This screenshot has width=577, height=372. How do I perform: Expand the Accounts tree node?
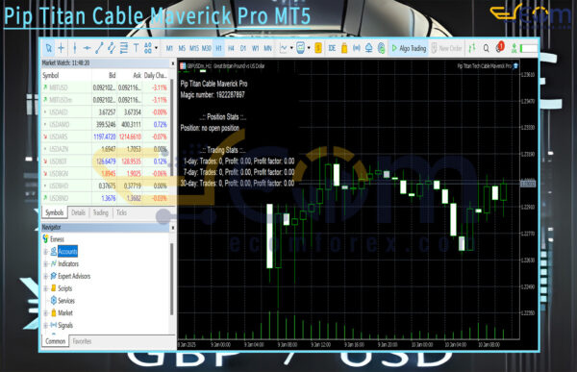45,252
